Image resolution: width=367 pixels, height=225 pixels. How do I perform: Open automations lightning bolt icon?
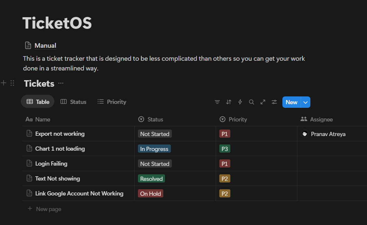[x=240, y=102]
